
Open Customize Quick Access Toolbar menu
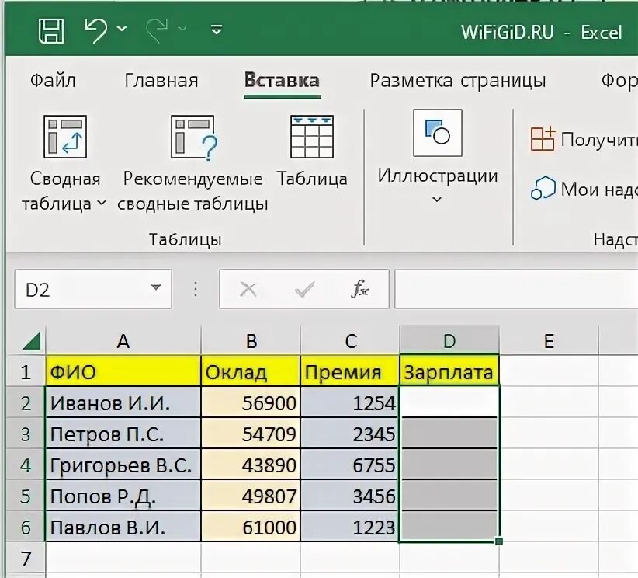click(217, 30)
